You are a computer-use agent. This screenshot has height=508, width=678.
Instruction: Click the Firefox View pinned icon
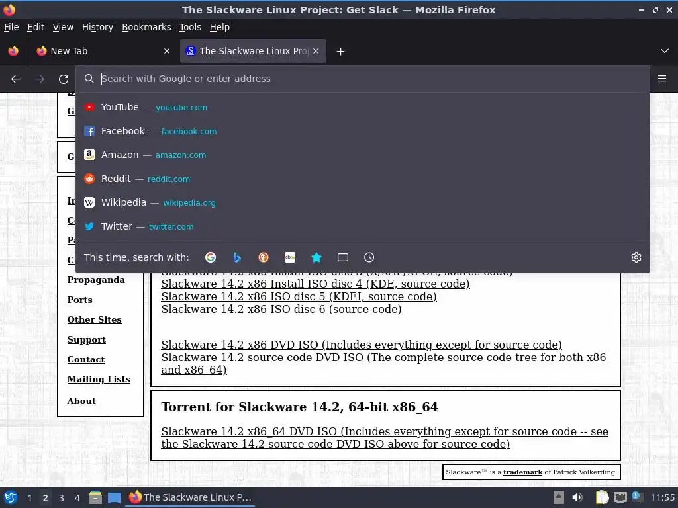click(13, 51)
